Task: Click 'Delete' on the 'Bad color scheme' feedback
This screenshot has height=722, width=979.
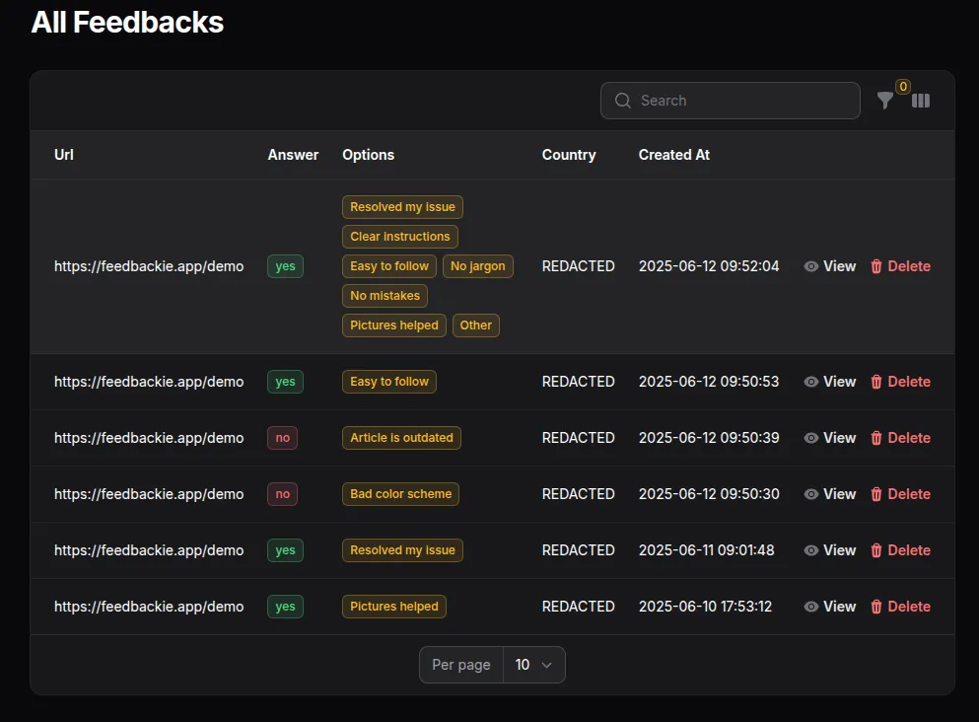Action: tap(910, 494)
